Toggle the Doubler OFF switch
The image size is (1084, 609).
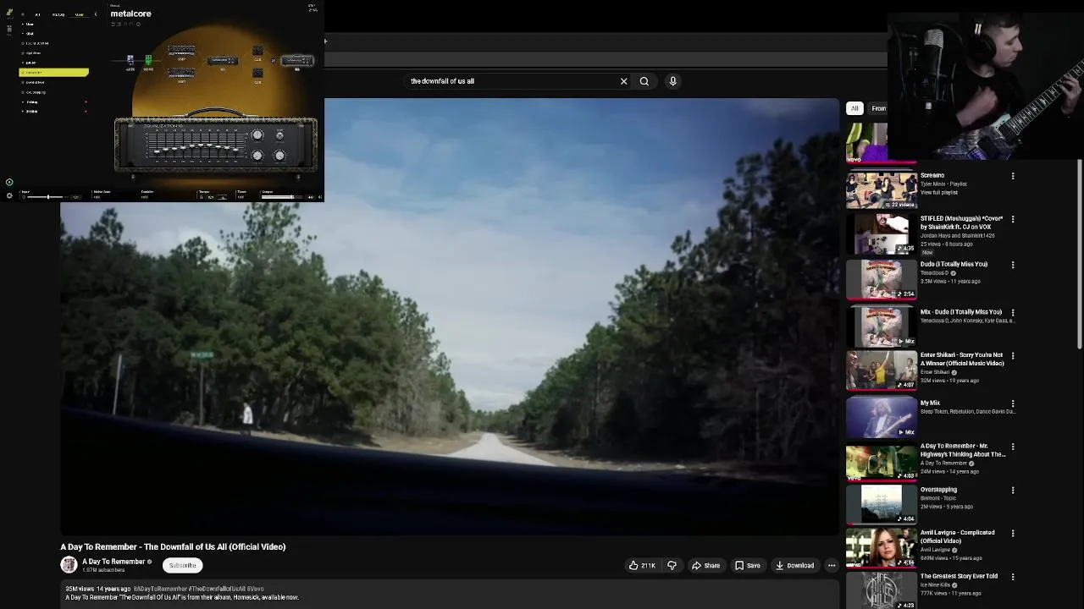(x=144, y=197)
